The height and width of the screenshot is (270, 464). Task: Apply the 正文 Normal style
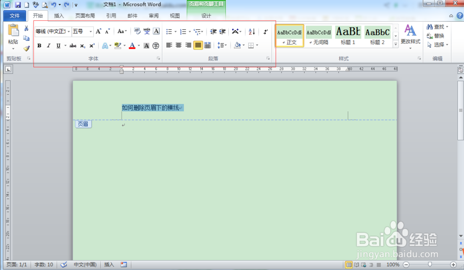[x=290, y=35]
